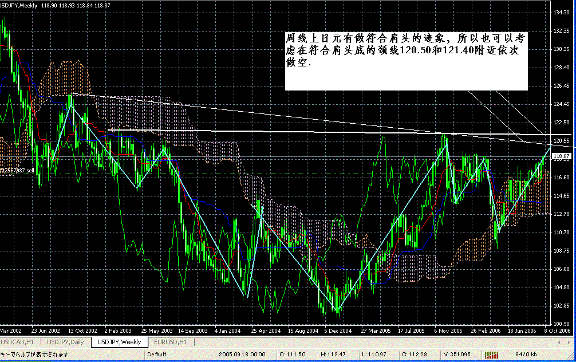The width and height of the screenshot is (576, 362).
Task: Switch to the USDCAD,H1 chart tab
Action: pyautogui.click(x=22, y=342)
